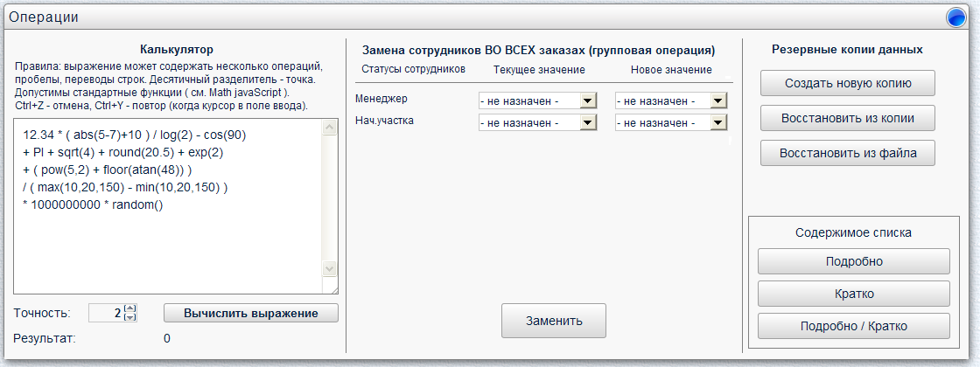This screenshot has height=367, width=980.
Task: Click the Резервные копии данных heading
Action: pos(848,49)
